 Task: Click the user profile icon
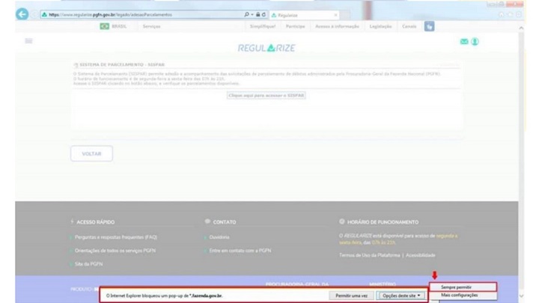[x=475, y=42]
